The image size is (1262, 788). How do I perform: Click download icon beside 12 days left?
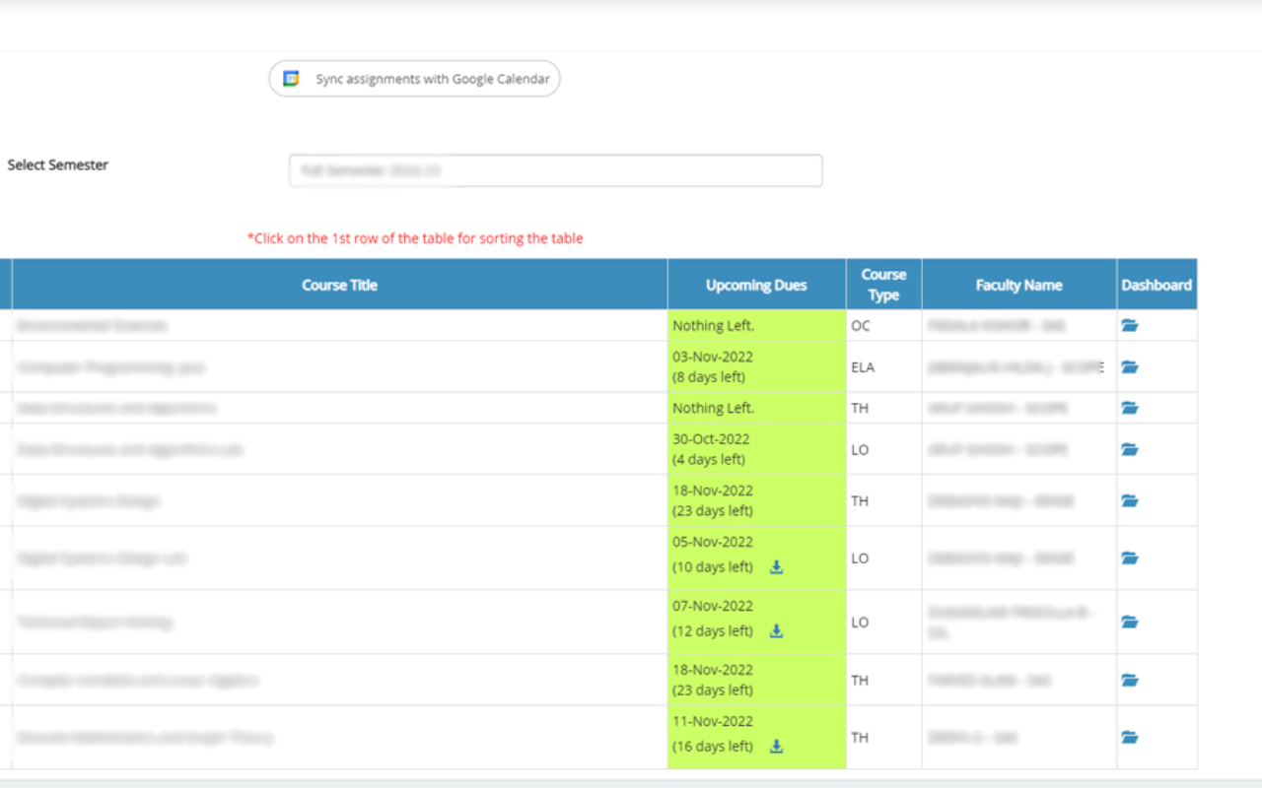[x=776, y=631]
